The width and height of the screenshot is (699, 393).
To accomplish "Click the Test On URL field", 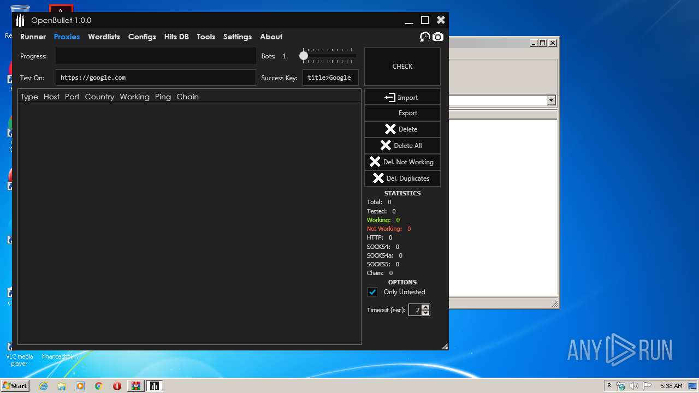I will click(156, 78).
